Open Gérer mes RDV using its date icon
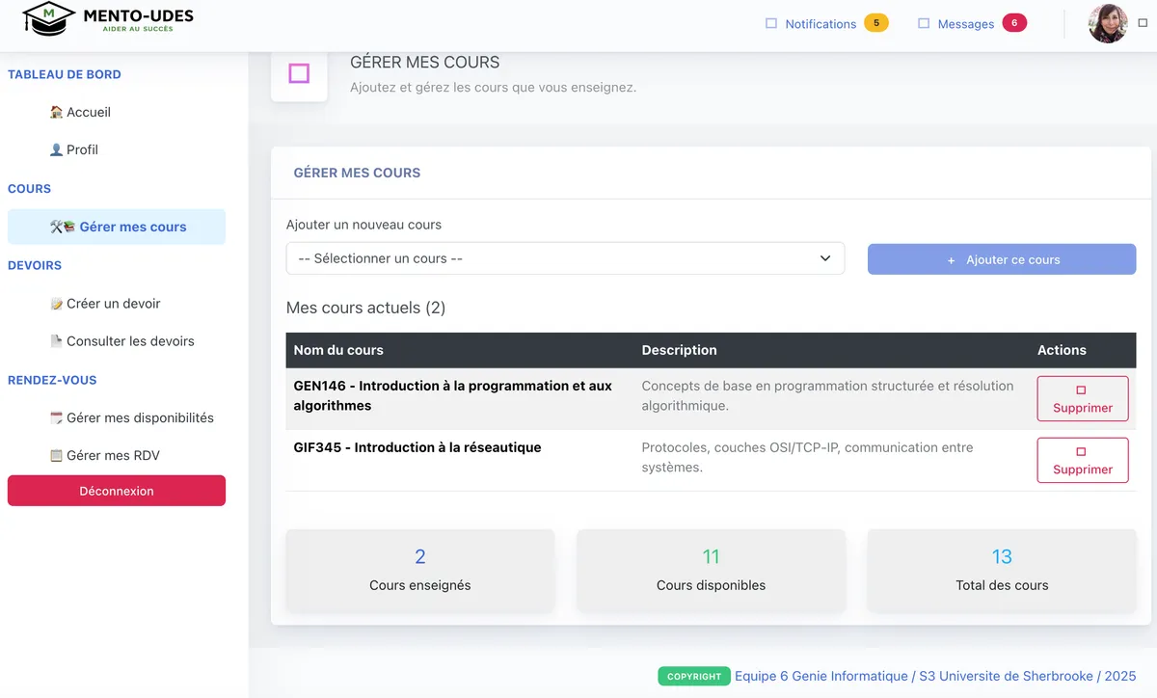Screen dimensions: 1157x698 pyautogui.click(x=56, y=454)
